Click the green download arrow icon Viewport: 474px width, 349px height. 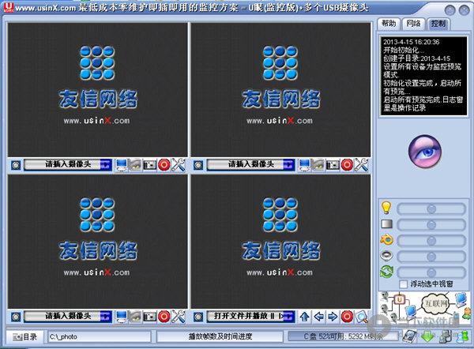pyautogui.click(x=427, y=336)
